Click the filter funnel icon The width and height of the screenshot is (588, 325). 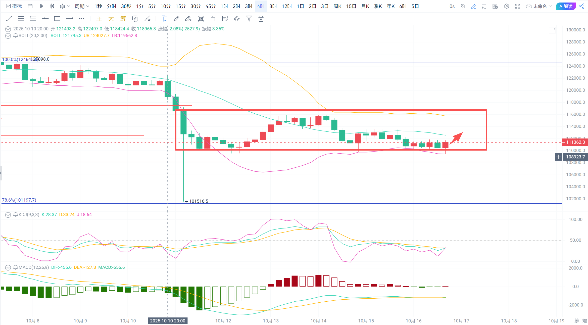[249, 19]
